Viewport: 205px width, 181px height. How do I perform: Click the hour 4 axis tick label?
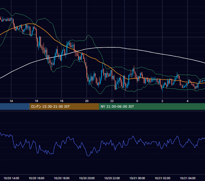pos(188,101)
